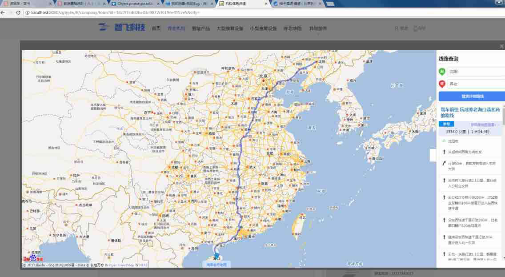Image resolution: width=505 pixels, height=277 pixels.
Task: Click the red destination point icon
Action: click(442, 84)
